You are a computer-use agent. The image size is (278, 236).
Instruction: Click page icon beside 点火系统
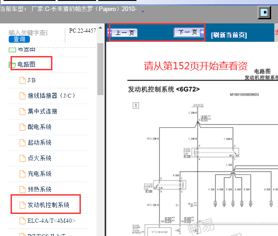tap(23, 158)
